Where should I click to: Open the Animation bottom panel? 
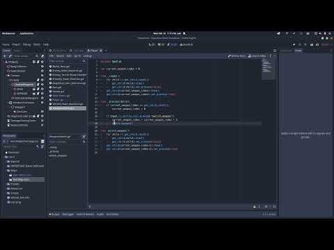[x=113, y=215]
